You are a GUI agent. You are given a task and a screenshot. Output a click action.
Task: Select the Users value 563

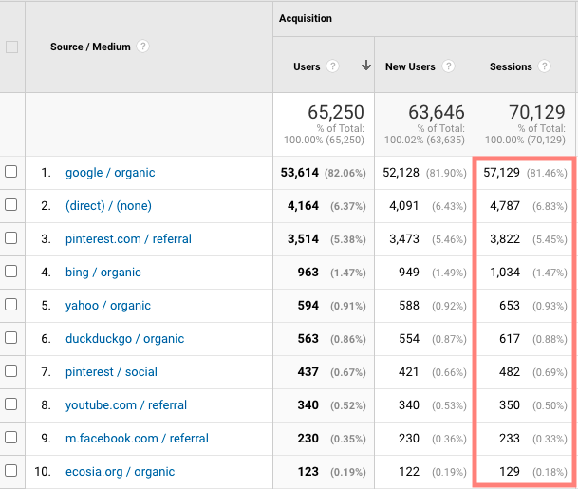pyautogui.click(x=308, y=339)
